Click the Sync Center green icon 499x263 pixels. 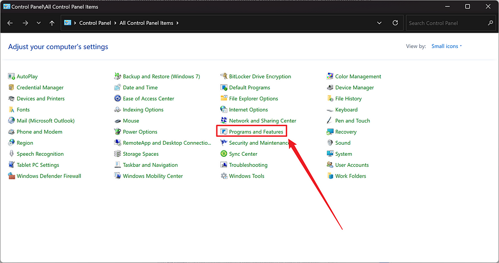[224, 154]
